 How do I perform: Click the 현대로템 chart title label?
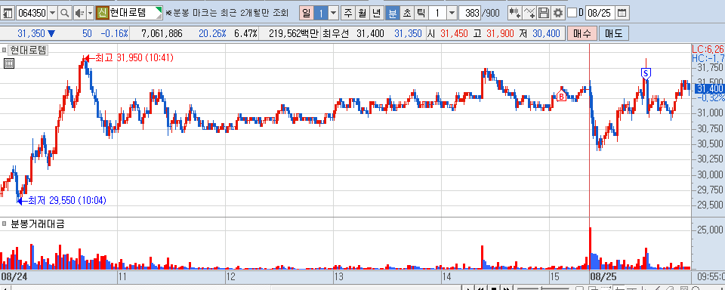coord(28,50)
